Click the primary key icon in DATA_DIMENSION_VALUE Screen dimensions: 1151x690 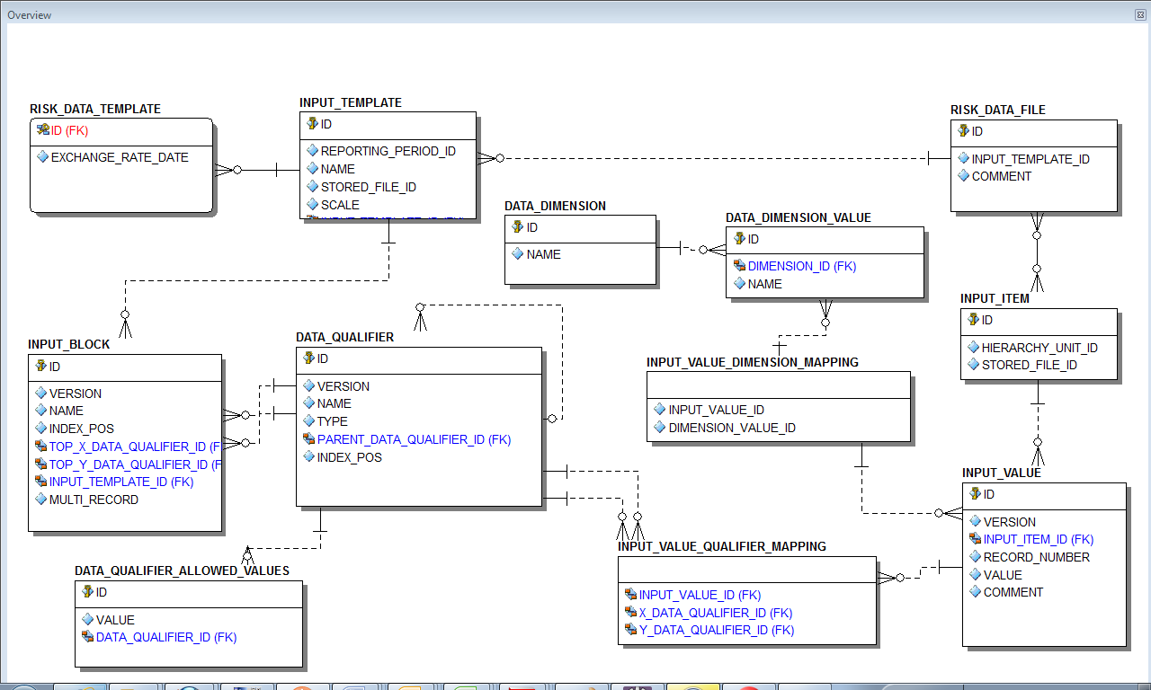click(739, 239)
